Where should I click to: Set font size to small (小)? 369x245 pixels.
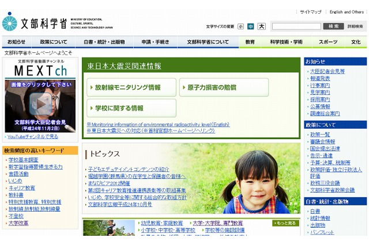(x=240, y=27)
